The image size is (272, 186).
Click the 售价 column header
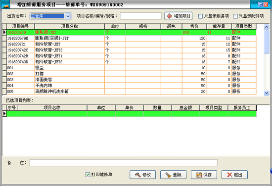point(194,26)
